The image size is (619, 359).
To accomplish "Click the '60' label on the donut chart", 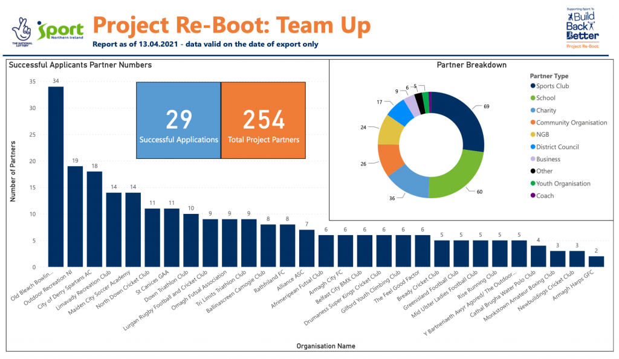I will [479, 192].
